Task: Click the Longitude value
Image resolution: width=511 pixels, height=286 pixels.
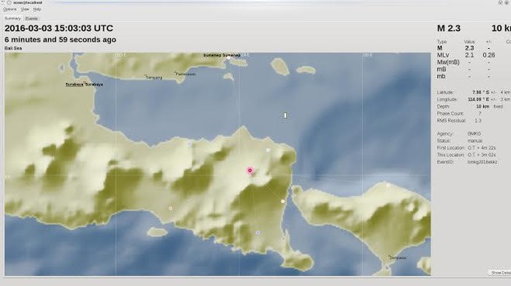Action: [478, 99]
